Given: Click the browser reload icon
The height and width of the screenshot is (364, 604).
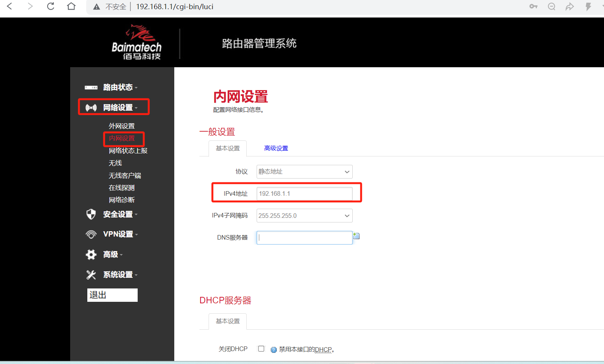Looking at the screenshot, I should point(50,6).
